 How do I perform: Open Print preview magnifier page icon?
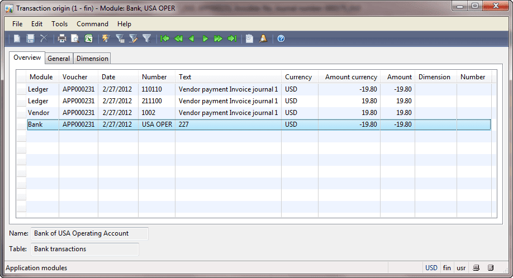pos(75,39)
